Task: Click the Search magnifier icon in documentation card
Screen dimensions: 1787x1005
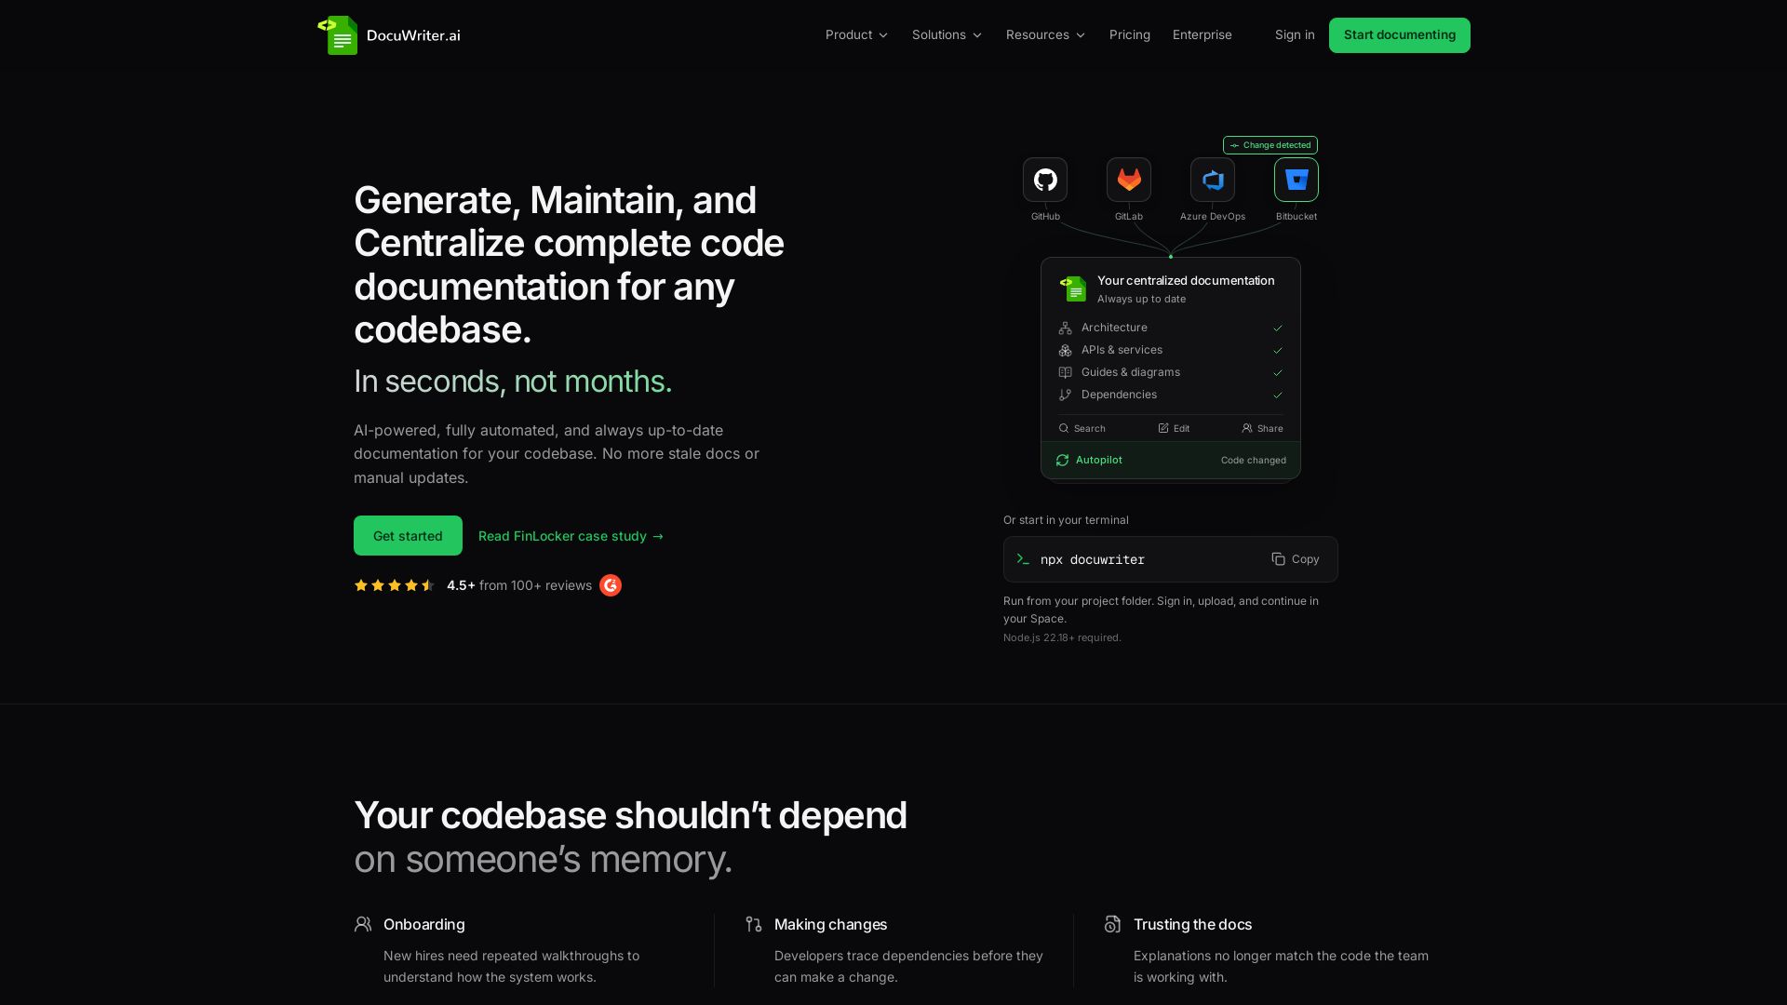Action: (1064, 428)
